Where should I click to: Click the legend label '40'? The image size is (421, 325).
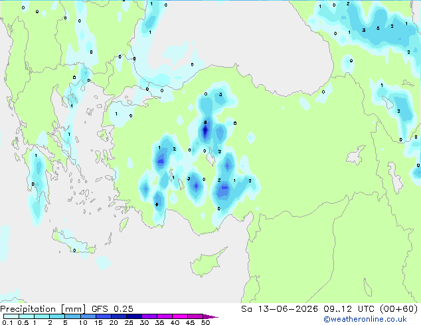click(175, 322)
